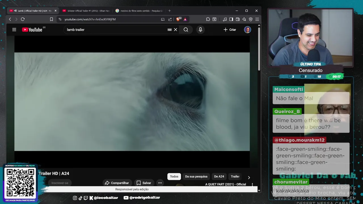Click the Kick icon before @locobaltar
This screenshot has width=363, height=204.
pyautogui.click(x=91, y=198)
